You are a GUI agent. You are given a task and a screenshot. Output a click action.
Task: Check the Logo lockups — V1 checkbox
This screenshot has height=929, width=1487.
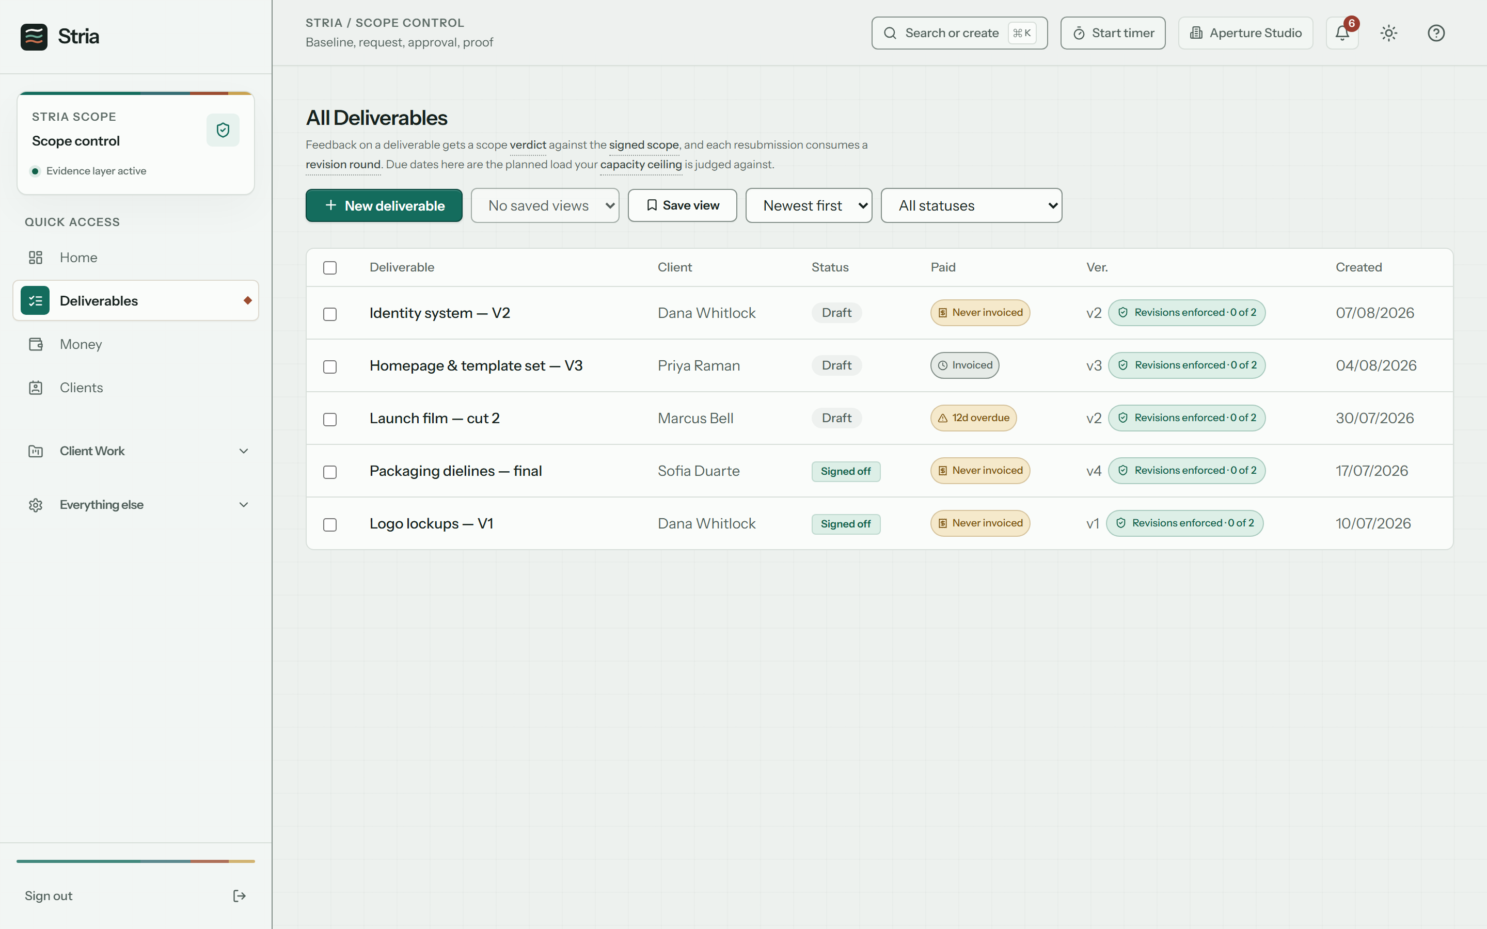(x=330, y=525)
